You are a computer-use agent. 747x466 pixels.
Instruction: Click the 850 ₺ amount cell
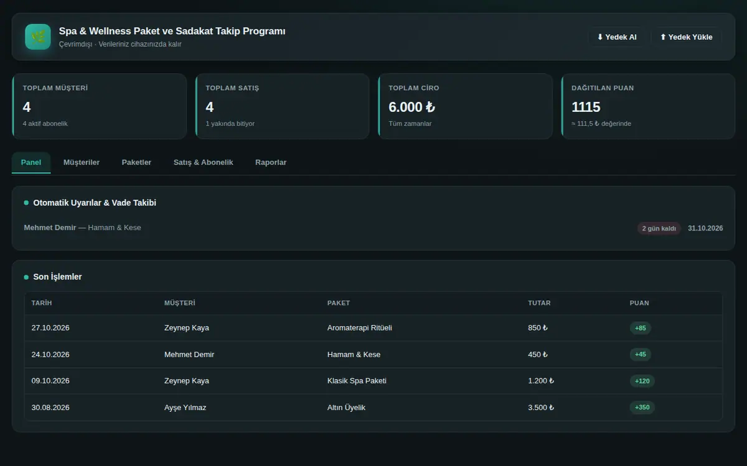coord(538,328)
